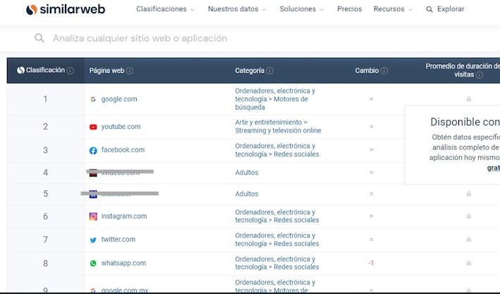Expand the Recursos dropdown menu
This screenshot has height=294, width=500.
(393, 9)
